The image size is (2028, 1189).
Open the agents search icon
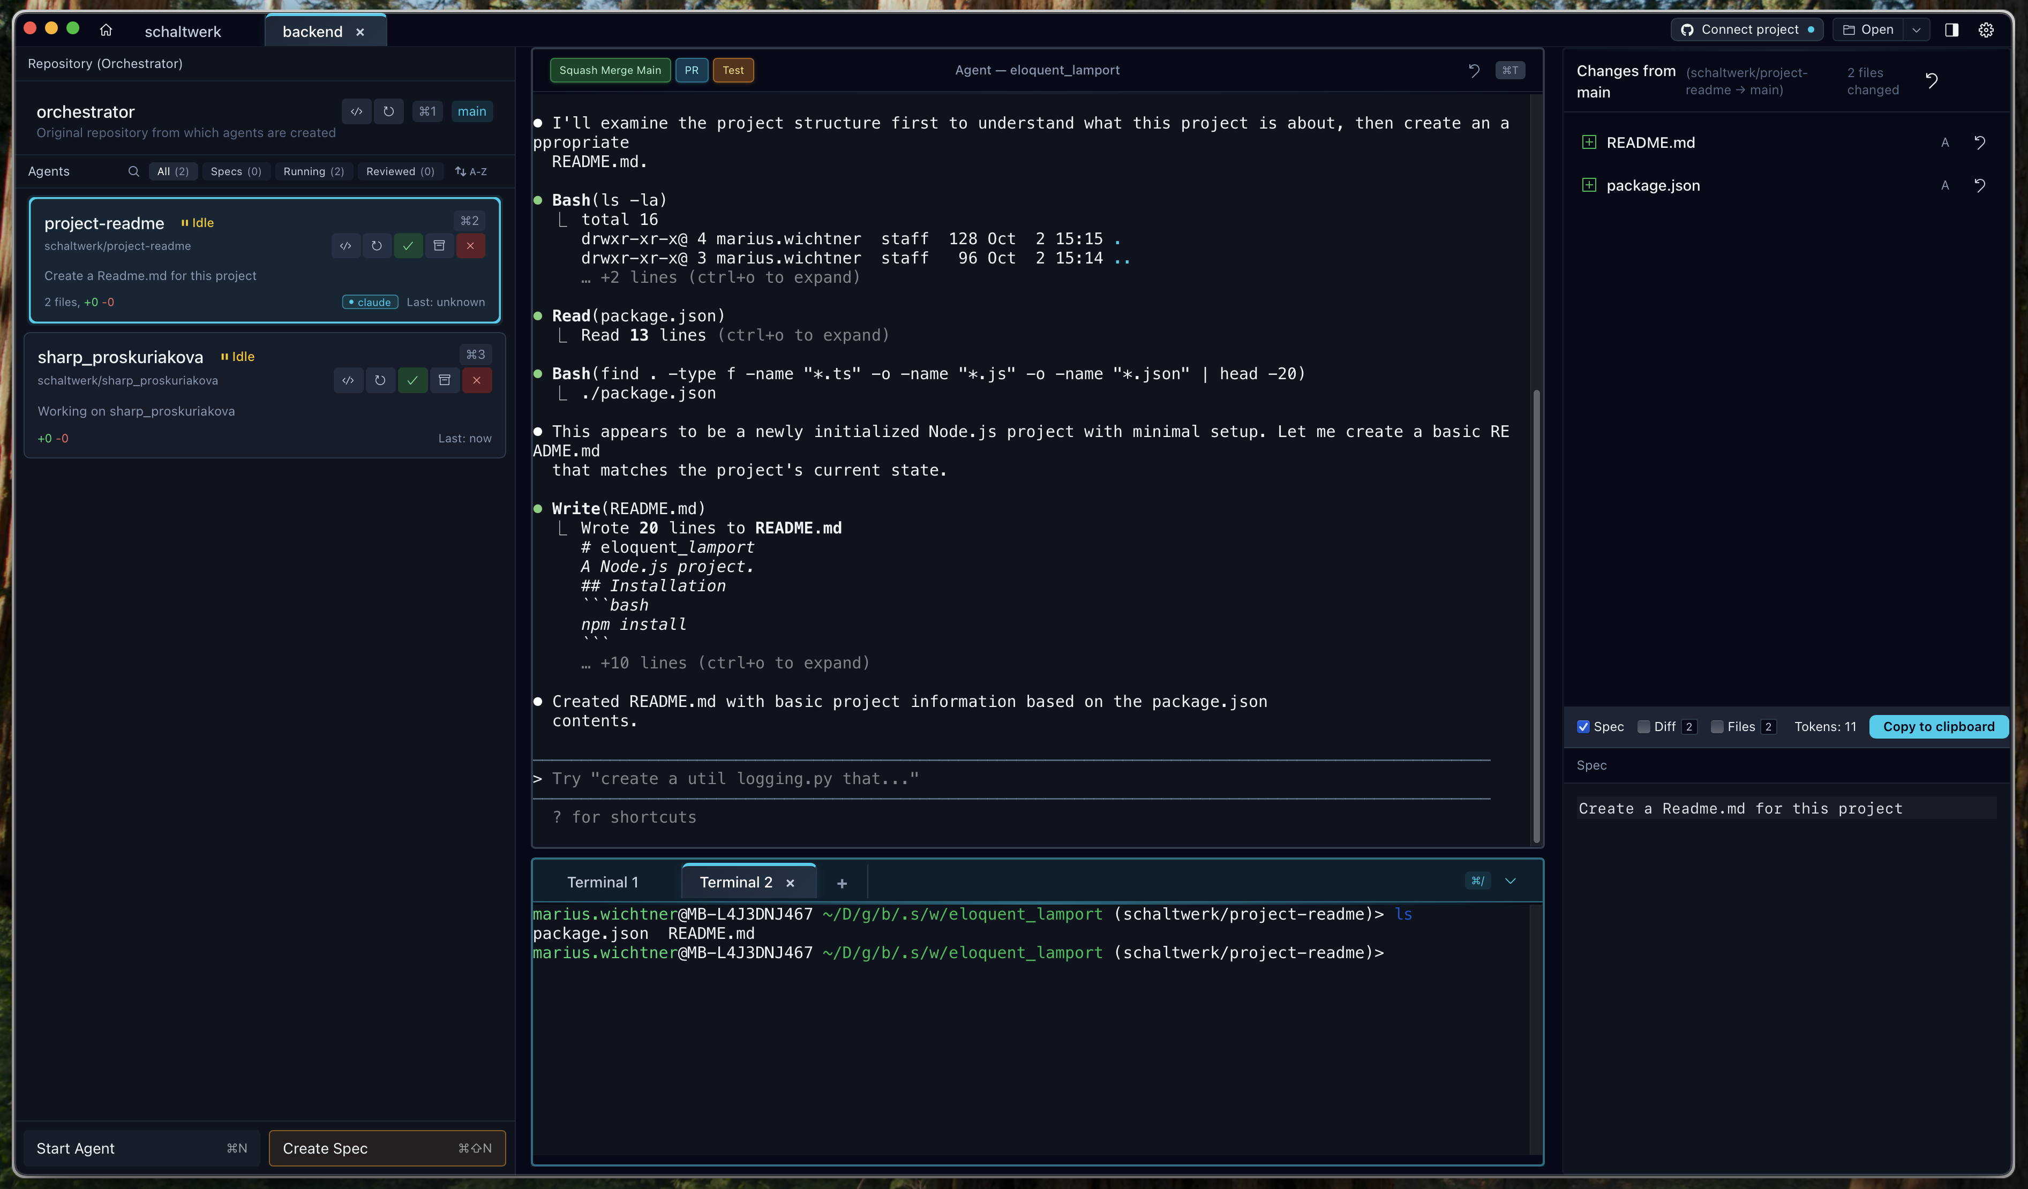133,170
